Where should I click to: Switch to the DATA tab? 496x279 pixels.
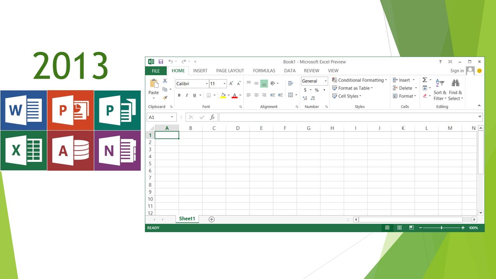tap(290, 71)
